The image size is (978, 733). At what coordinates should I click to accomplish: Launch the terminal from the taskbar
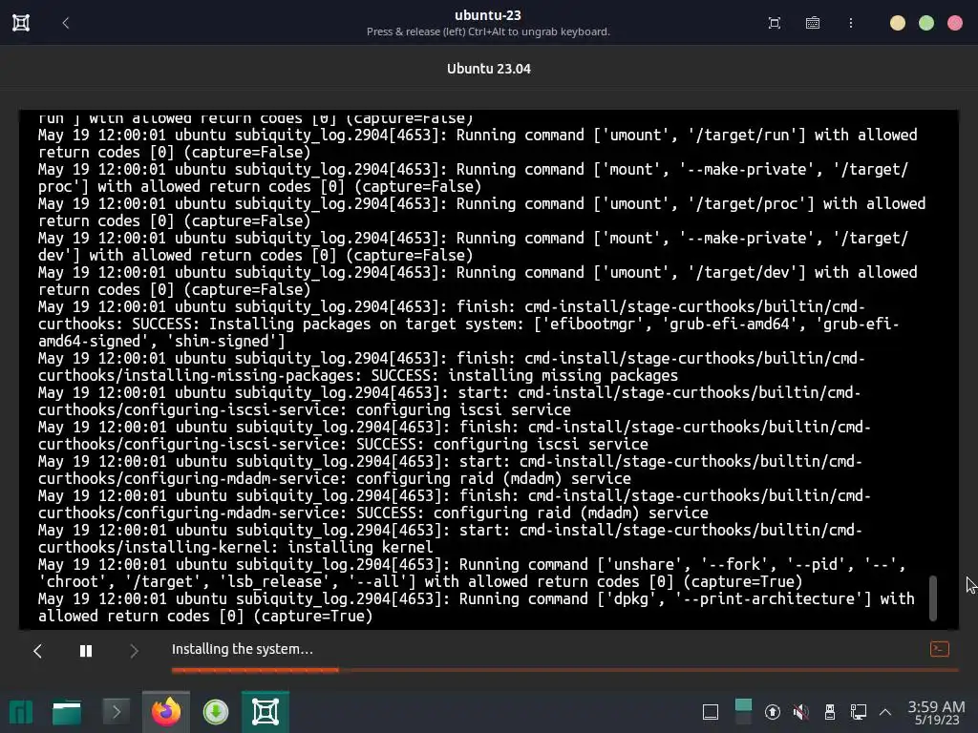tap(116, 712)
